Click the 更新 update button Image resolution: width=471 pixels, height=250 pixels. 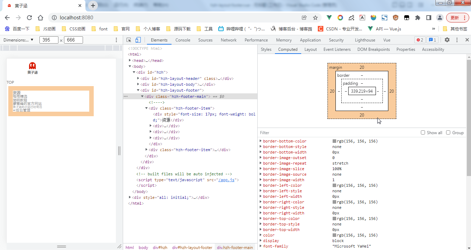pyautogui.click(x=458, y=18)
